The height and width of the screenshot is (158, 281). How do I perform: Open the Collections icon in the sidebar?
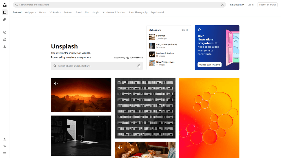[x=5, y=39]
